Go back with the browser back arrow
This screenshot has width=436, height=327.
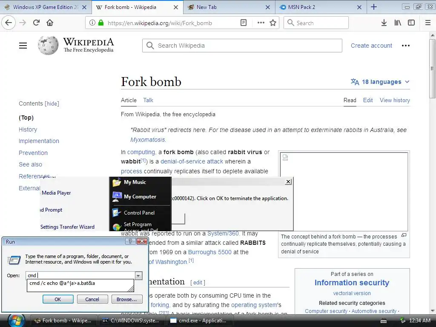click(9, 23)
